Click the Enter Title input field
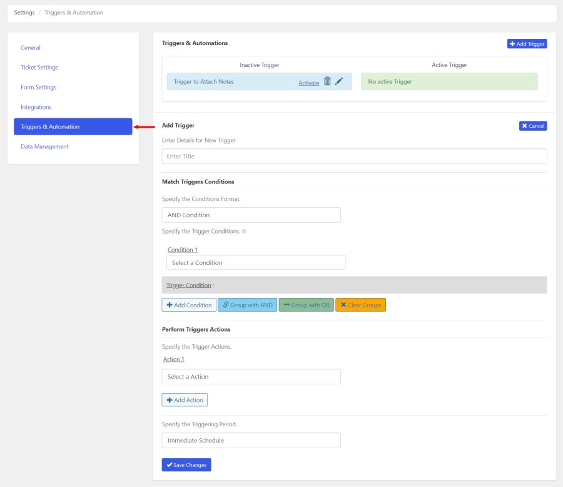Screen dimensions: 563x487 [x=354, y=156]
